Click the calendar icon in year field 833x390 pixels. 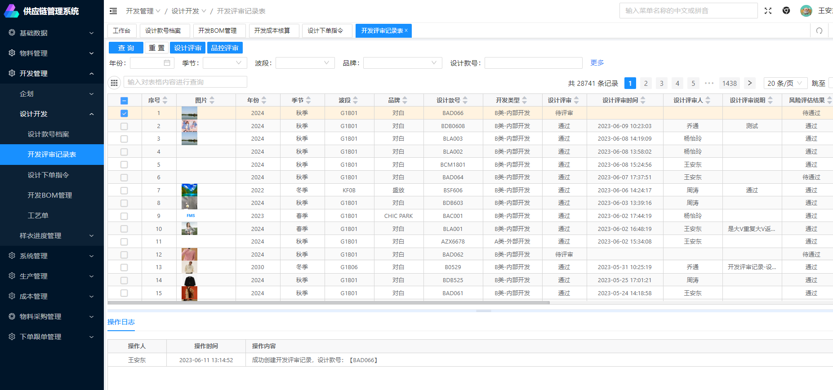tap(167, 63)
